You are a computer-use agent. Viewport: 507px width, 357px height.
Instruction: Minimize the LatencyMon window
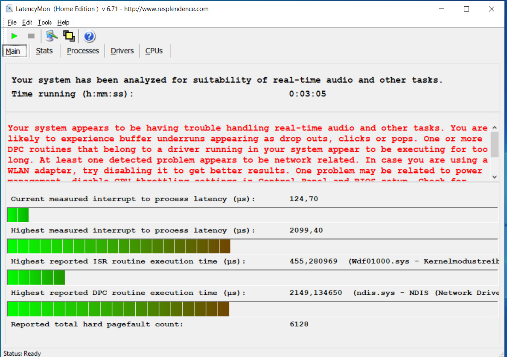coord(442,9)
